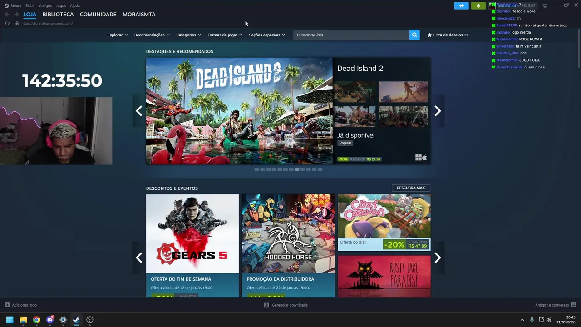Screen dimensions: 581x327
Task: Click left arrow in Descontos e Eventos
Action: [x=139, y=258]
